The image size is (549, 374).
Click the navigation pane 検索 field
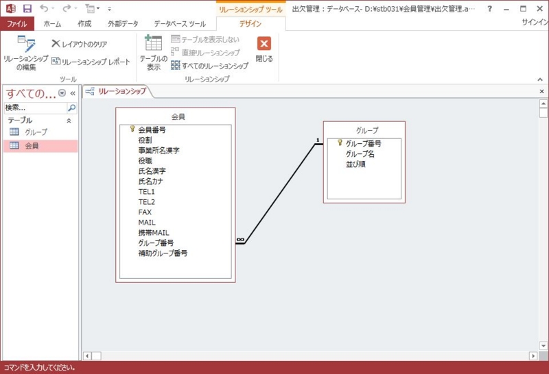[x=35, y=108]
